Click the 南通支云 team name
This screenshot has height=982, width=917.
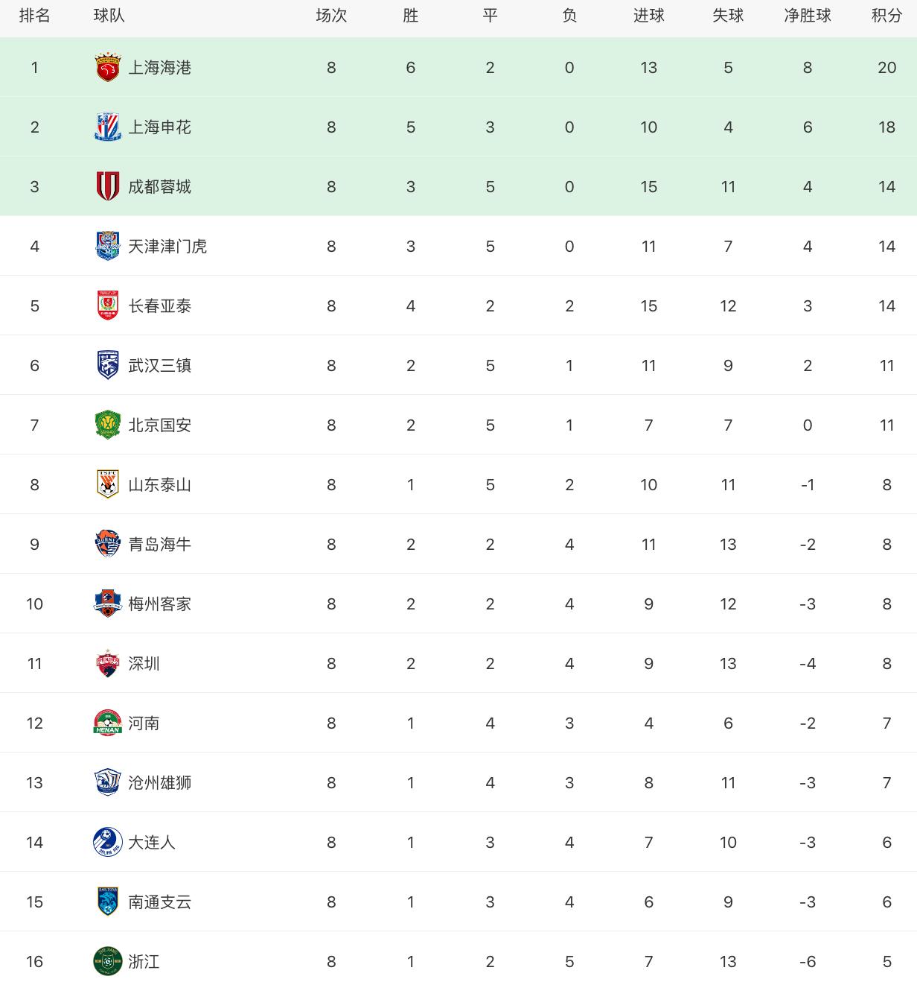[159, 902]
